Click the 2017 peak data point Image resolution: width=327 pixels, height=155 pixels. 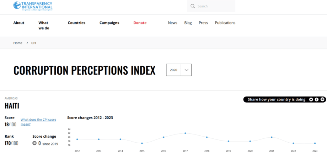[x=185, y=133]
